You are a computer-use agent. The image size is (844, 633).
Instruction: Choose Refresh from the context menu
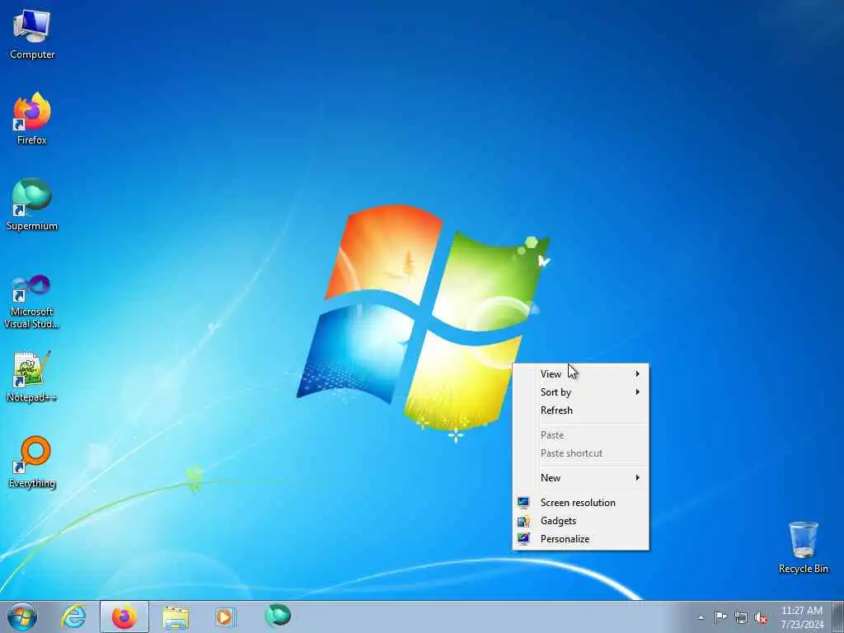click(581, 410)
